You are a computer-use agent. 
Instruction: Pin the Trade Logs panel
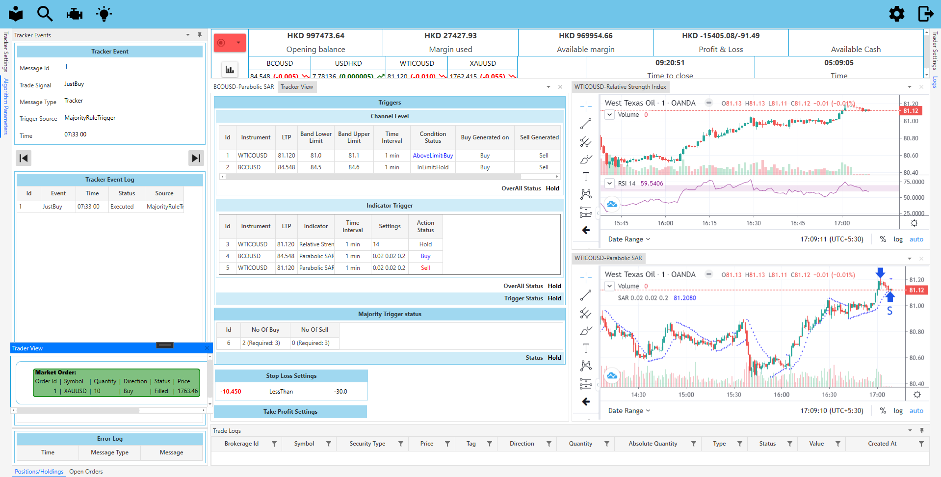click(922, 430)
